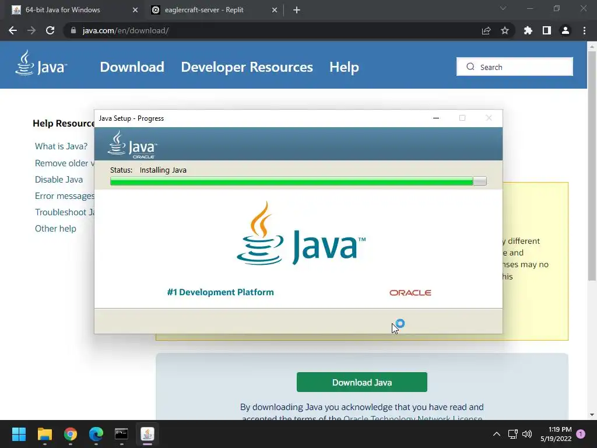The height and width of the screenshot is (448, 597).
Task: Open the Help menu on java.com
Action: coord(344,67)
